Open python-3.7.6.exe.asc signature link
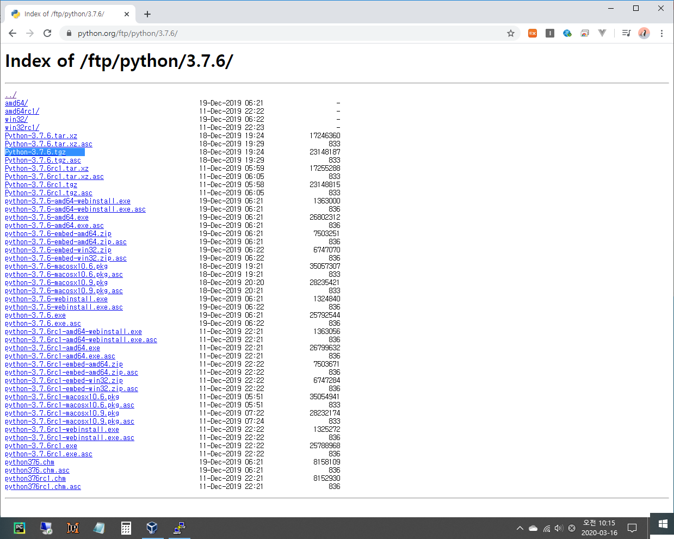This screenshot has height=539, width=674. [x=43, y=323]
